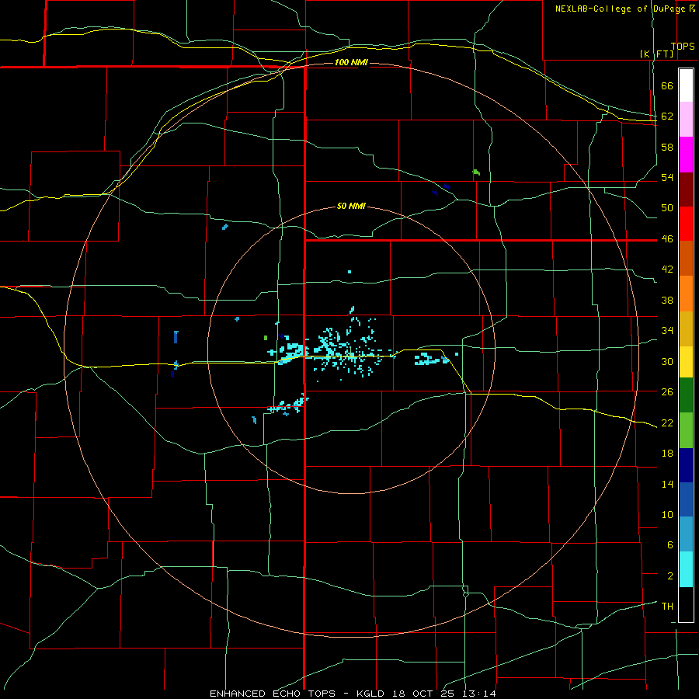Select the medium blue legend swatch
This screenshot has height=699, width=699.
[x=686, y=499]
